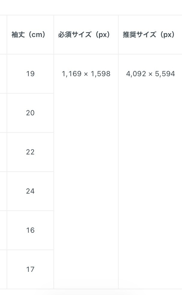This screenshot has width=182, height=295.
Task: Select the required size 1,169 × 1,598
Action: (86, 74)
